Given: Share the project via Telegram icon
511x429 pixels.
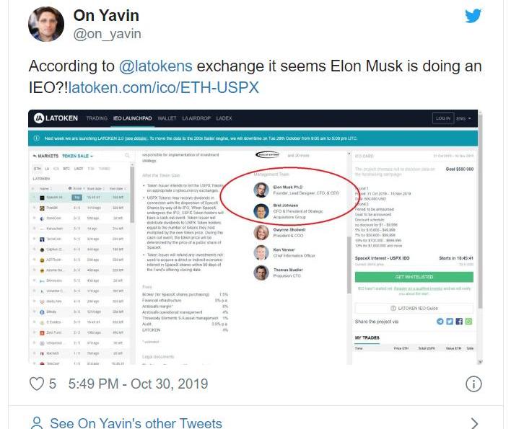Looking at the screenshot, I should (440, 321).
